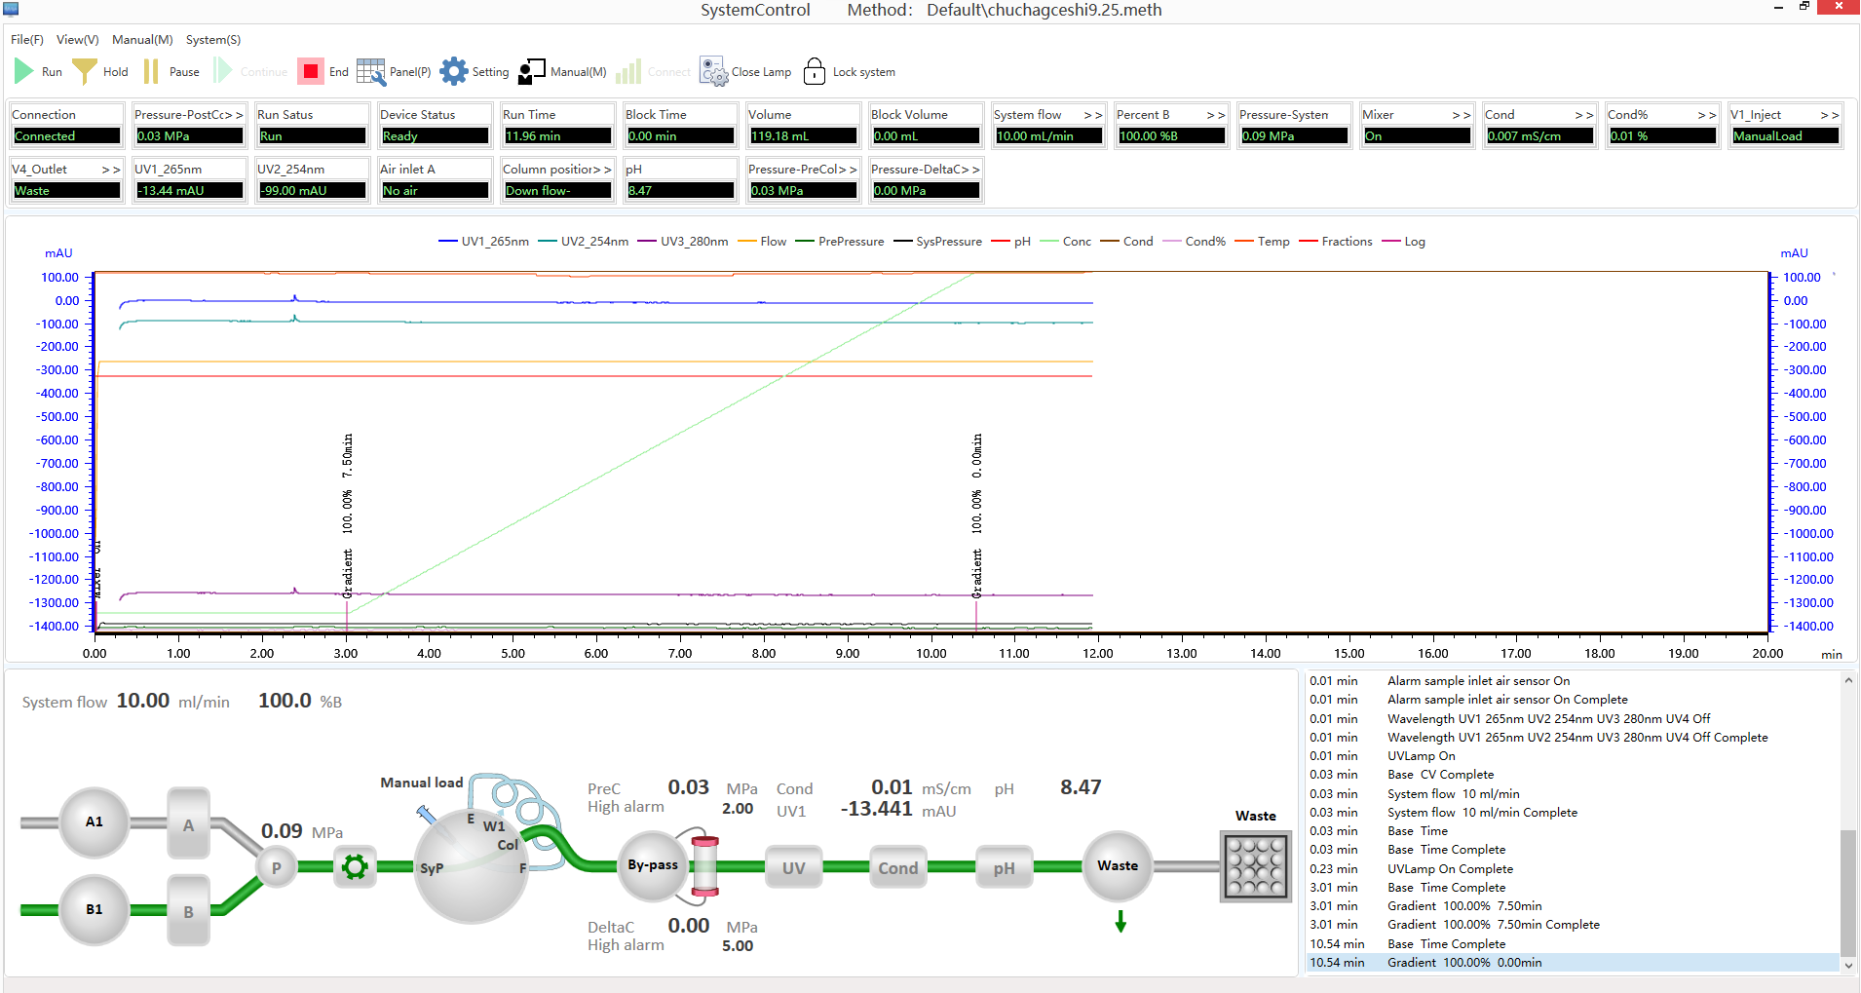Open the System(S) menu

[x=212, y=40]
